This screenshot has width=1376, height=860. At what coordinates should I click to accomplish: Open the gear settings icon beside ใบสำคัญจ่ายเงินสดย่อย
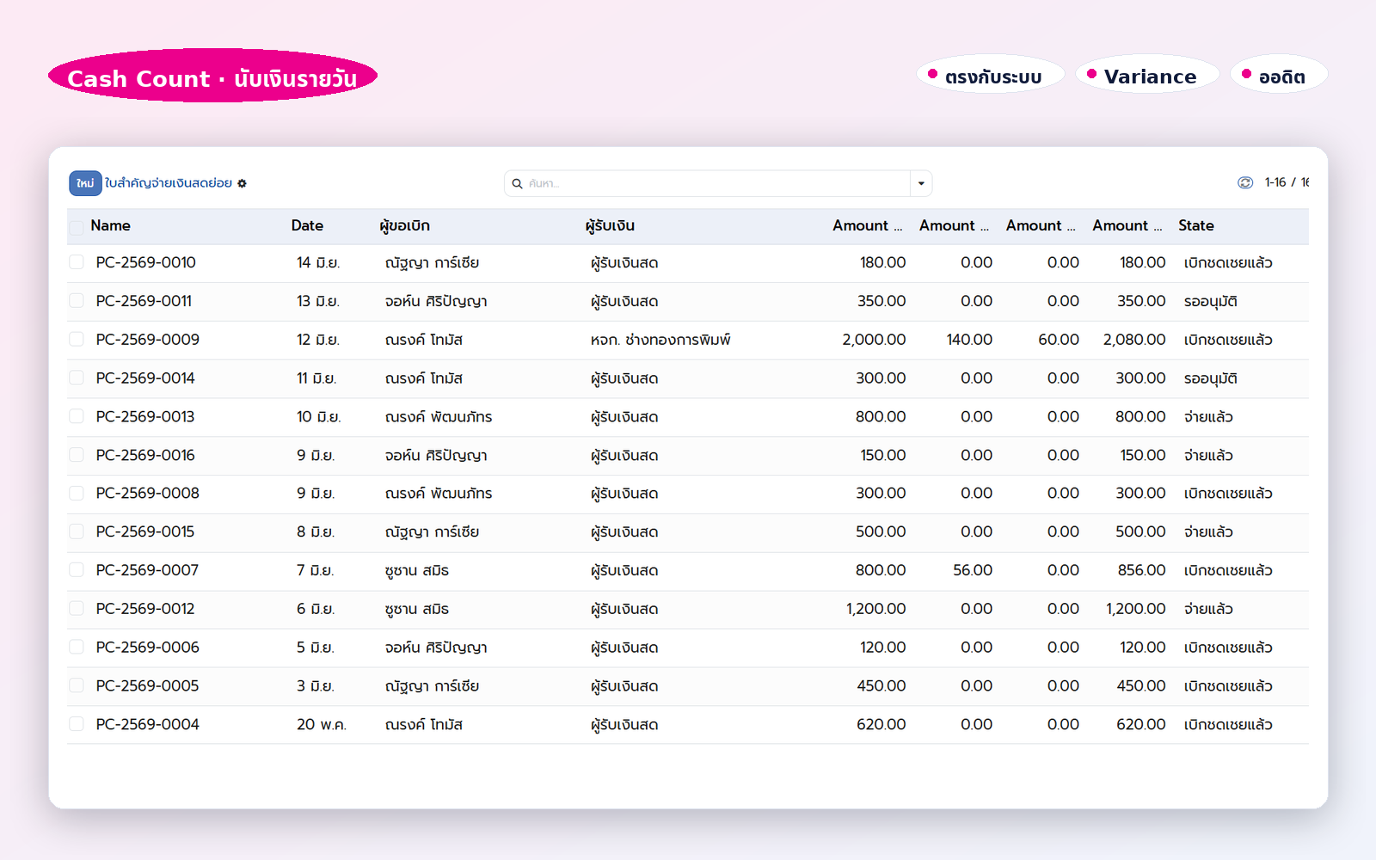point(242,183)
